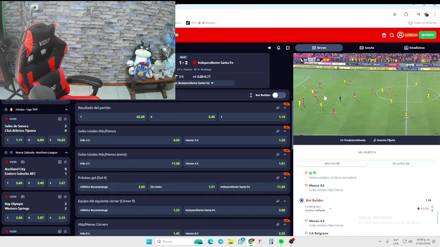Bet Independiente Santa Fe next corner 3.00

(235, 210)
